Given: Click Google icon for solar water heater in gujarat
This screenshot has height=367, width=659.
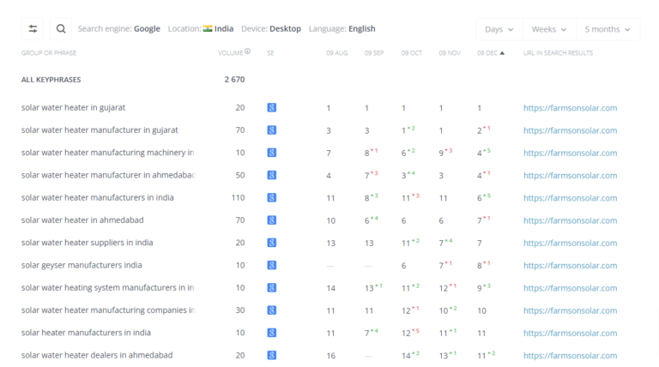Looking at the screenshot, I should [x=271, y=108].
